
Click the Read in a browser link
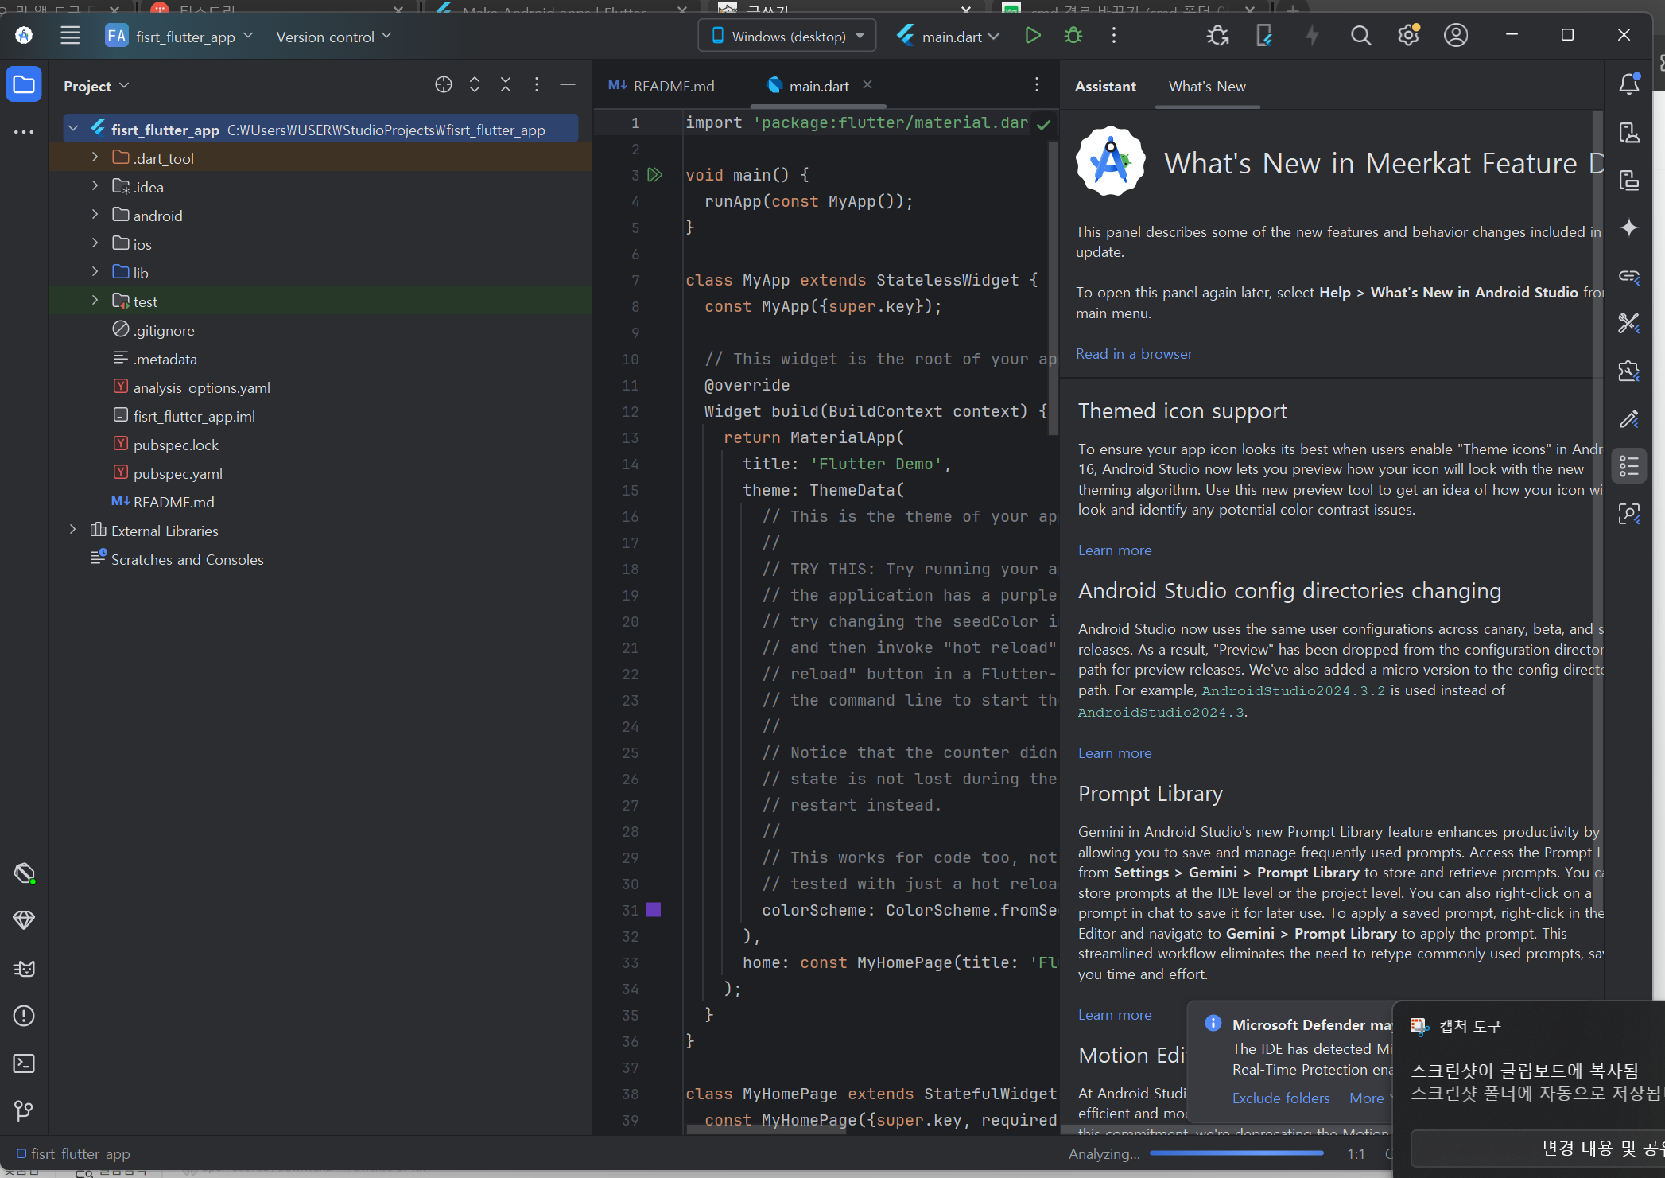click(1133, 354)
